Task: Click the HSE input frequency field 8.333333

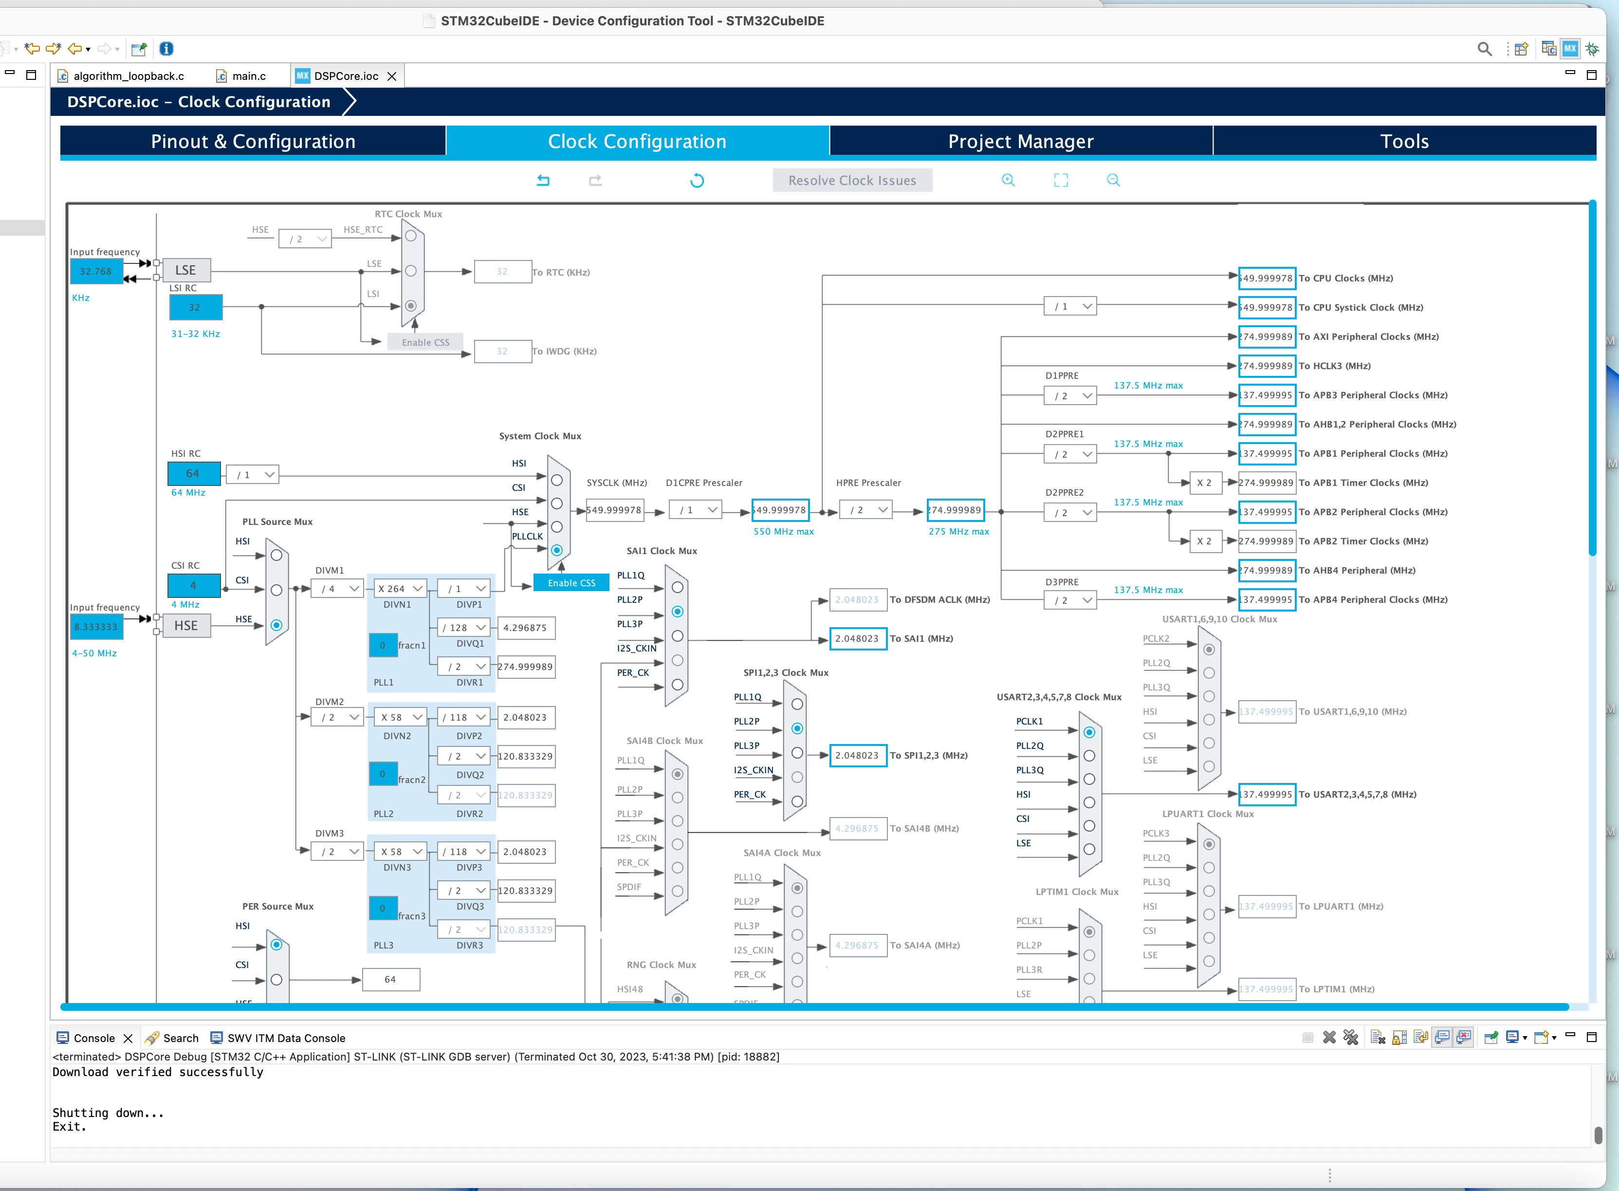Action: point(96,627)
